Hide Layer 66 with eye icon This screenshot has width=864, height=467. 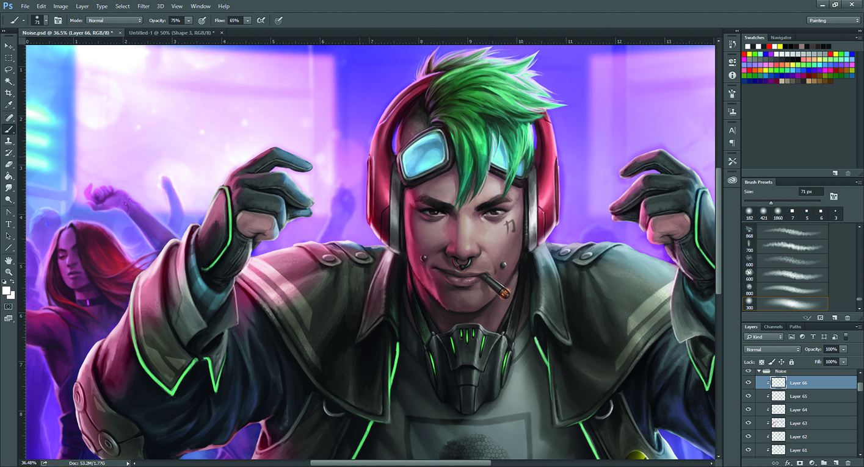point(748,383)
